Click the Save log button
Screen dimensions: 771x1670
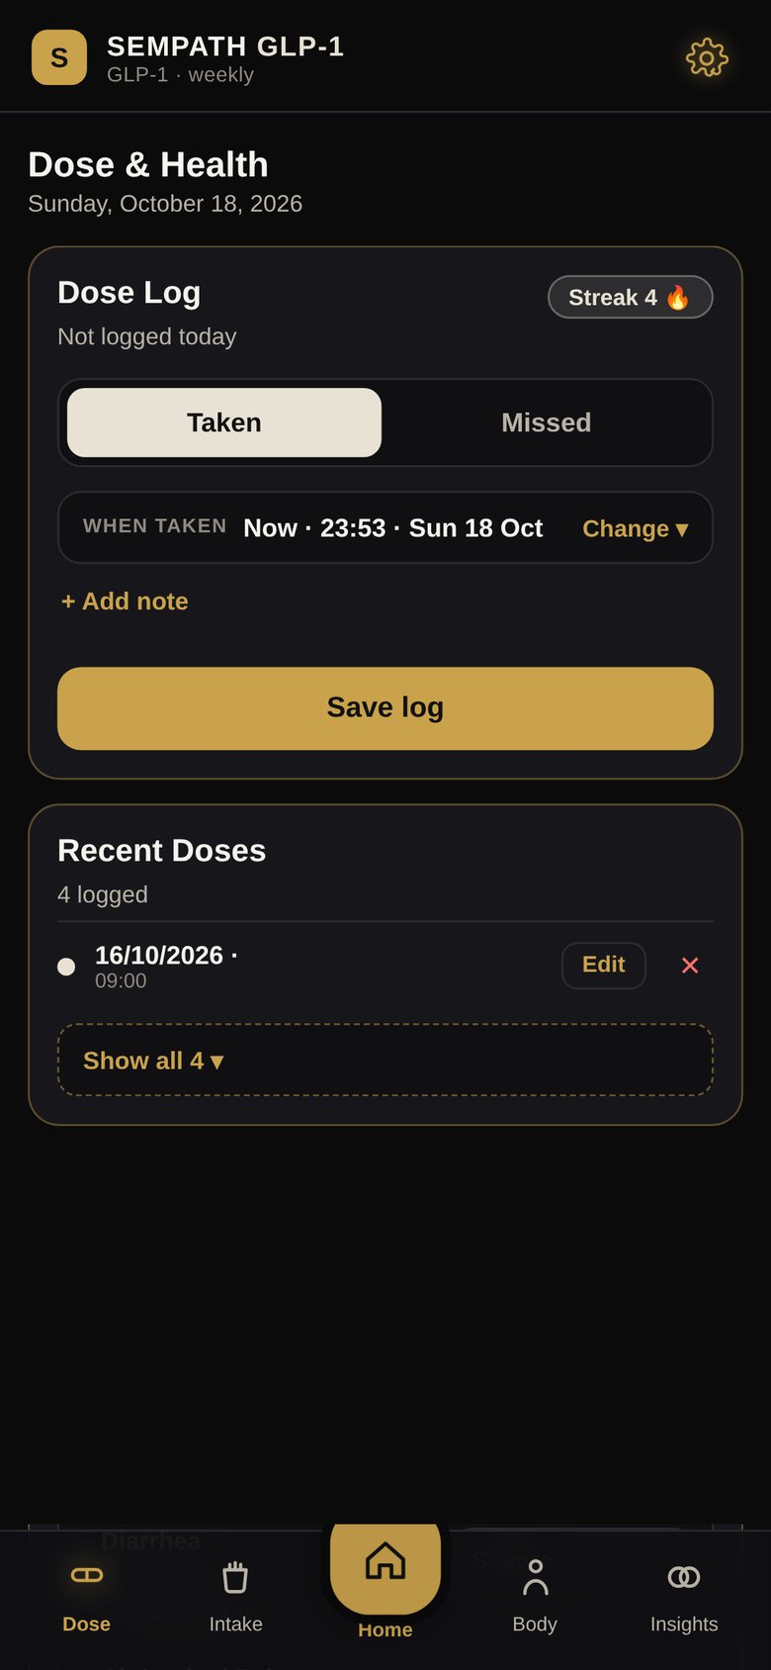point(385,708)
